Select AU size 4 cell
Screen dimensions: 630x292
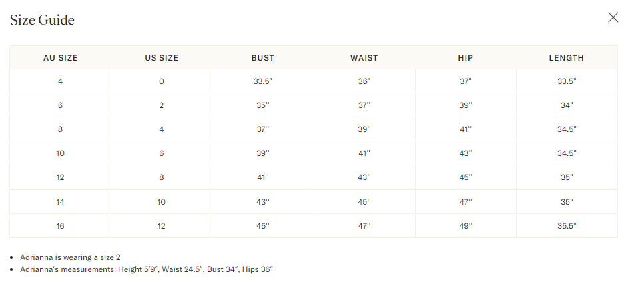coord(61,81)
